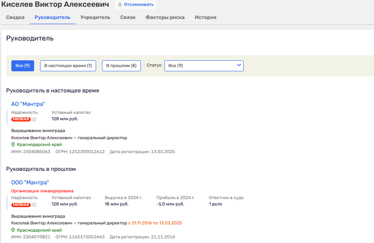The image size is (374, 243).
Task: Select the Все (9) filter
Action: (x=22, y=66)
